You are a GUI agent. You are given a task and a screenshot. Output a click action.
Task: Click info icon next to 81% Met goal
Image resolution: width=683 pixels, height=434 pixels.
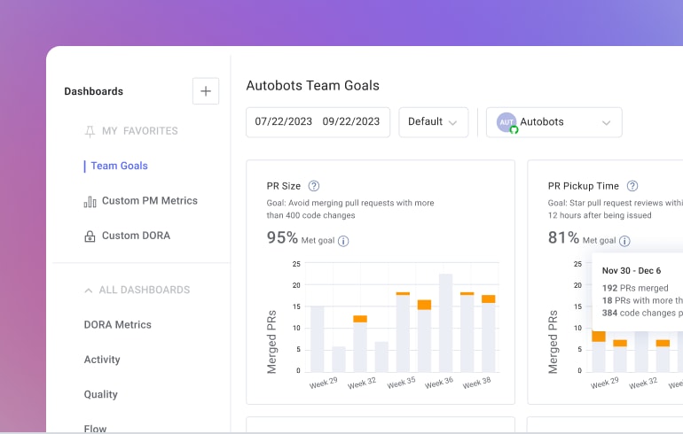624,241
